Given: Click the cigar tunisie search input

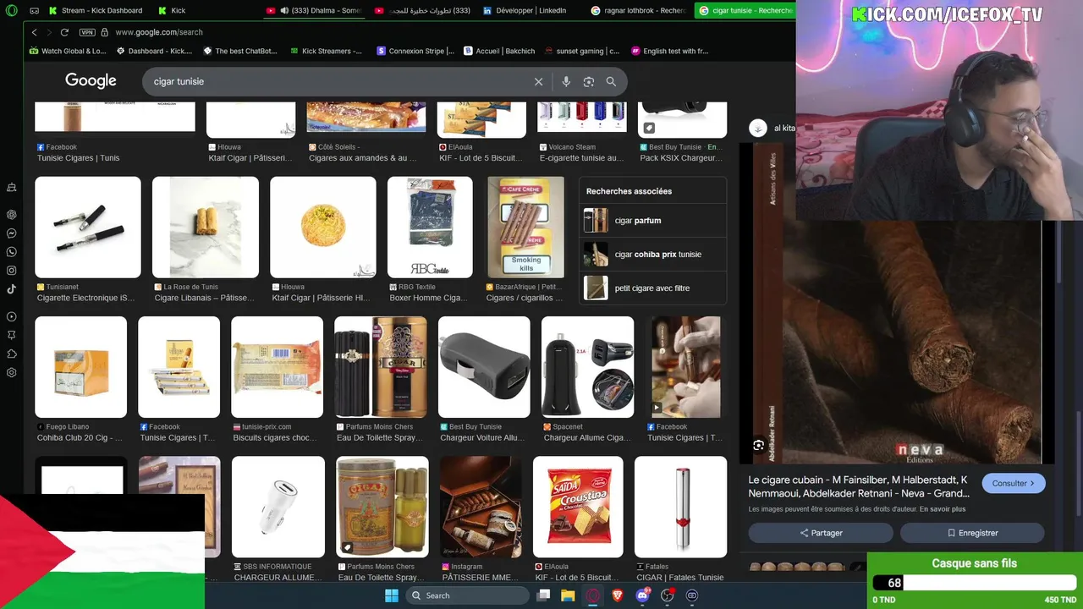Looking at the screenshot, I should coord(338,81).
